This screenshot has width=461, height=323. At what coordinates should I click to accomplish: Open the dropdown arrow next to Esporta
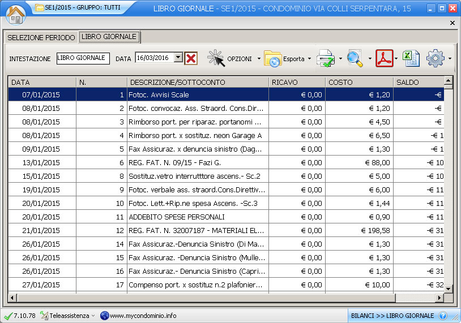click(310, 59)
